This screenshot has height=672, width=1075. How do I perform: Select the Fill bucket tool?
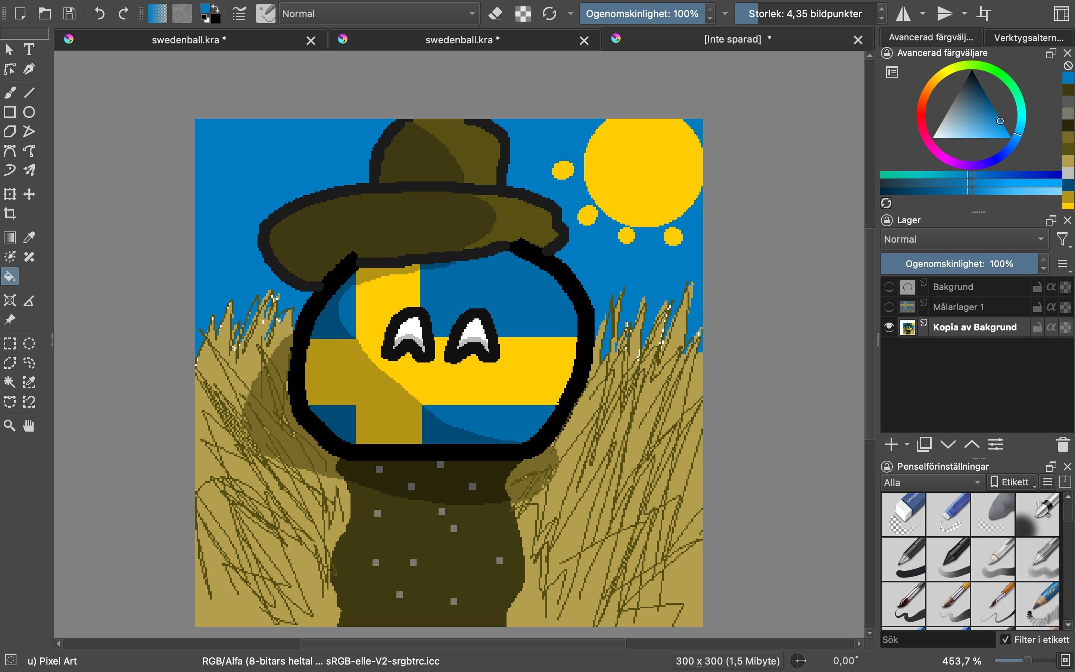[x=10, y=277]
